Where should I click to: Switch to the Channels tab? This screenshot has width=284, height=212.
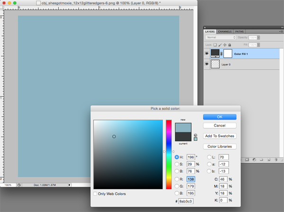[x=225, y=32]
